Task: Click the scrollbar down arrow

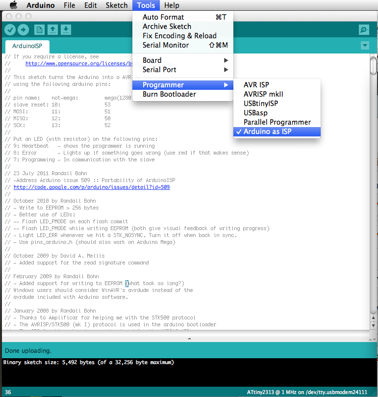Action: [373, 326]
